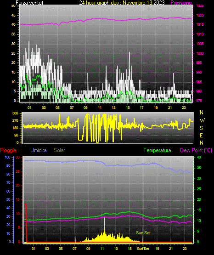Click the green '35' temperature axis value
The width and height of the screenshot is (214, 255).
pyautogui.click(x=199, y=168)
